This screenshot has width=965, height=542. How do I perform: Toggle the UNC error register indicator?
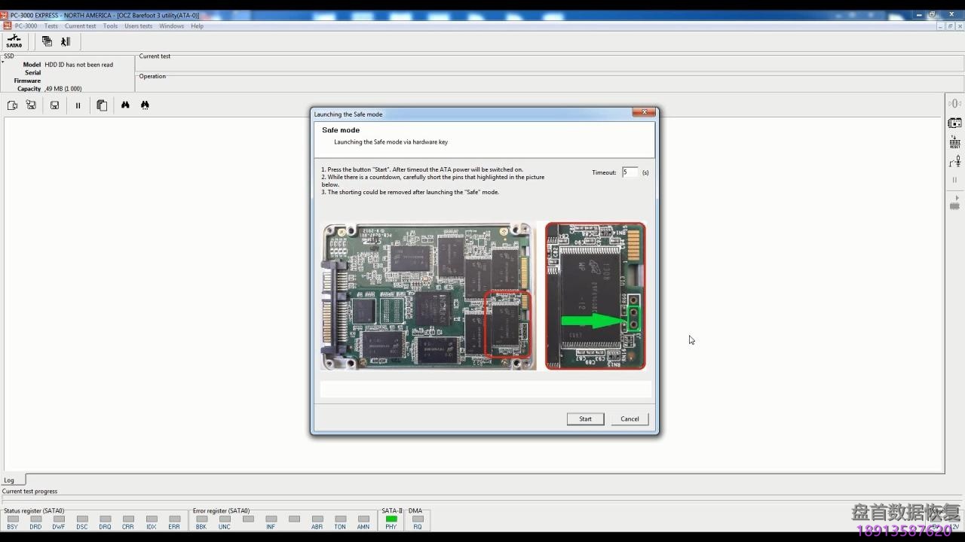[224, 519]
